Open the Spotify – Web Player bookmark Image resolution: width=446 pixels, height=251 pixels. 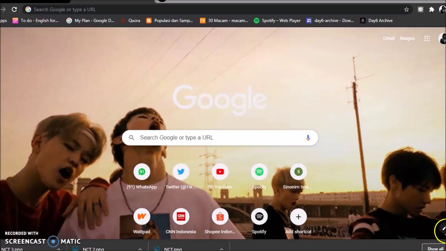coord(277,21)
